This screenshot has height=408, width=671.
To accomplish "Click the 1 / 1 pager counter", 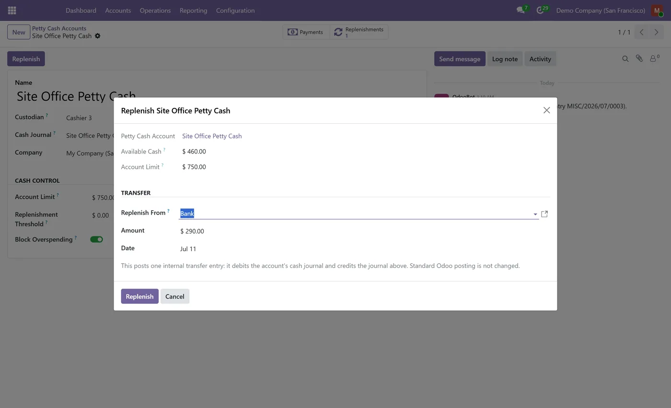I will click(624, 32).
